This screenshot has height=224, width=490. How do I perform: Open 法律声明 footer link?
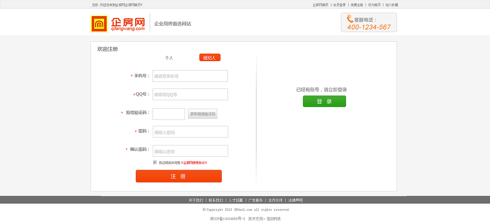[296, 200]
